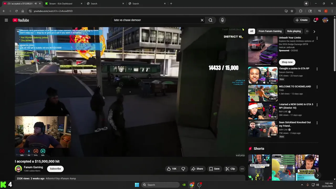Image resolution: width=336 pixels, height=189 pixels.
Task: Open the media controls icon in toolbar
Action: [x=319, y=11]
